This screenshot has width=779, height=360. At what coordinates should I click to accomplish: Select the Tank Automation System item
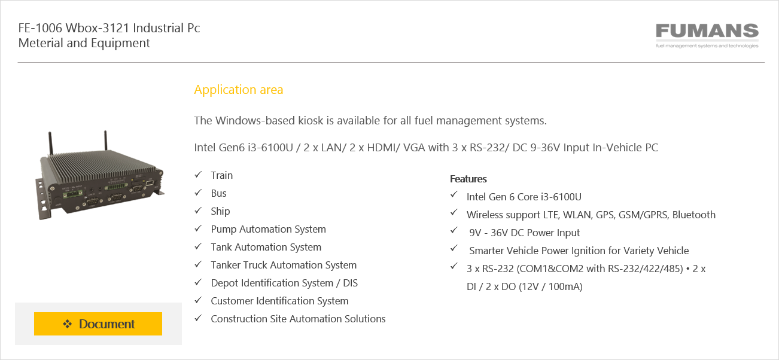(266, 247)
